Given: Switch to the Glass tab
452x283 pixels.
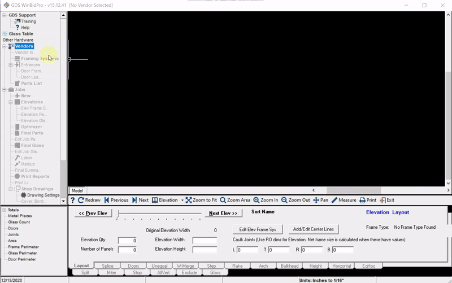Looking at the screenshot, I should (215, 272).
